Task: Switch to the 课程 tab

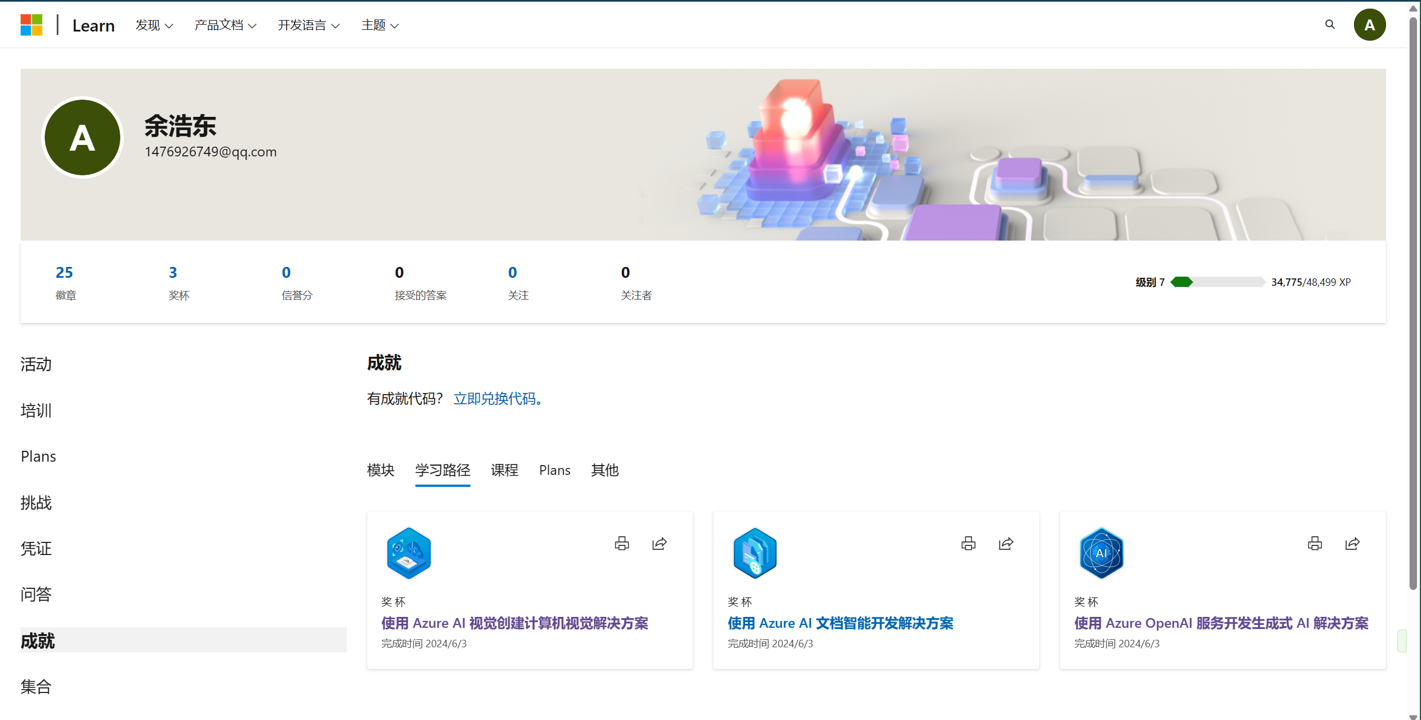Action: [x=504, y=470]
